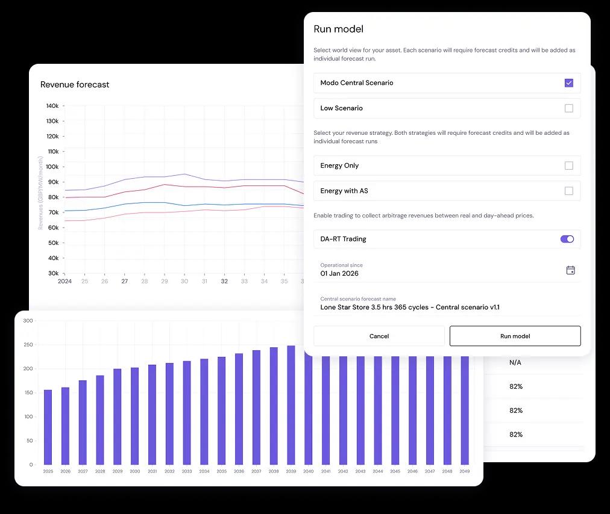The width and height of the screenshot is (610, 514).
Task: Click the N/A value in table
Action: [x=515, y=362]
